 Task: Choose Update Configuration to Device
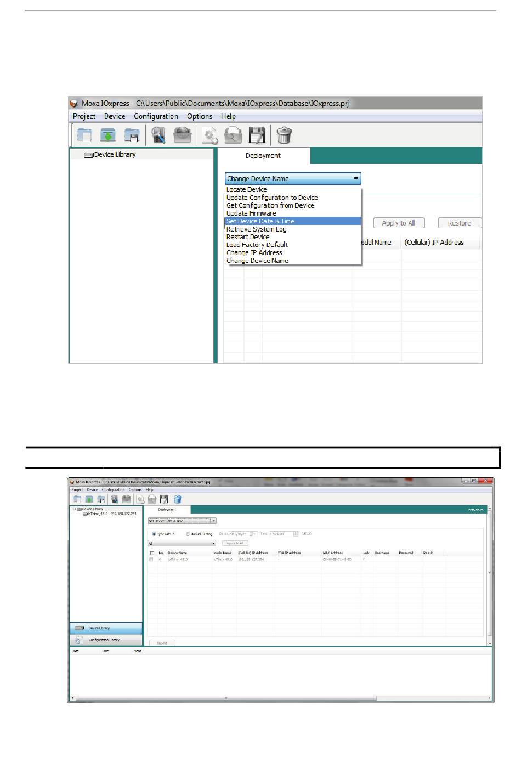click(293, 198)
